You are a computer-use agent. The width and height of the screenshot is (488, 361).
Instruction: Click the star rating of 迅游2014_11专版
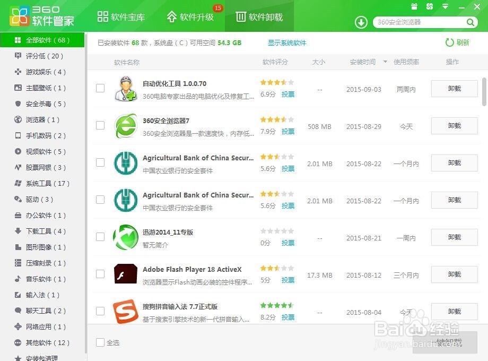pyautogui.click(x=277, y=231)
